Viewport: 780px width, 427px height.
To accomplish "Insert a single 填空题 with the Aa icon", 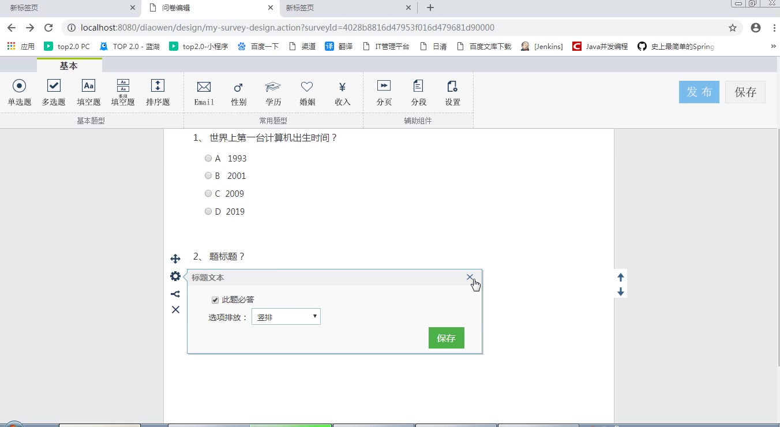I will (x=88, y=92).
